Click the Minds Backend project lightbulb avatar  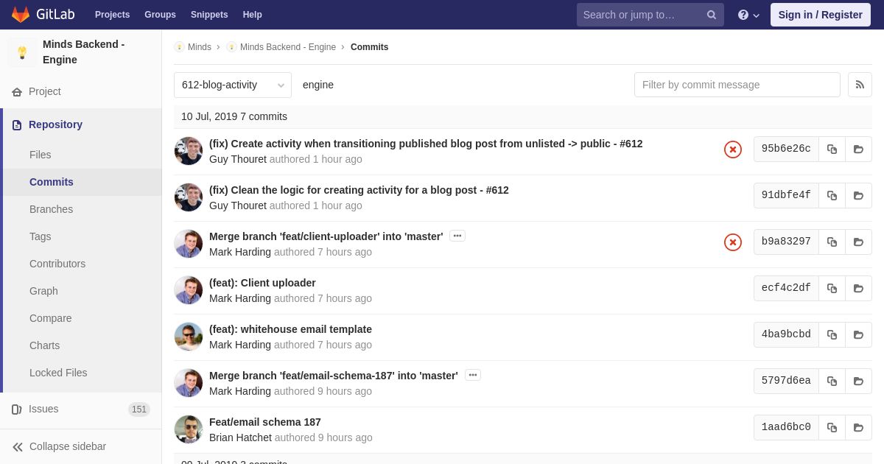[x=22, y=52]
